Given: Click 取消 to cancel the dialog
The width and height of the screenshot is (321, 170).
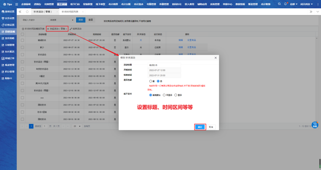Looking at the screenshot, I should (x=211, y=127).
